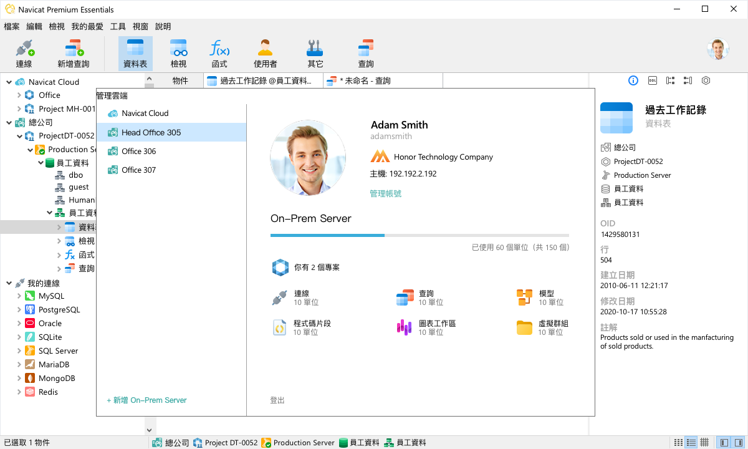Open the 說明 help menu
Viewport: 748px width, 449px height.
163,27
